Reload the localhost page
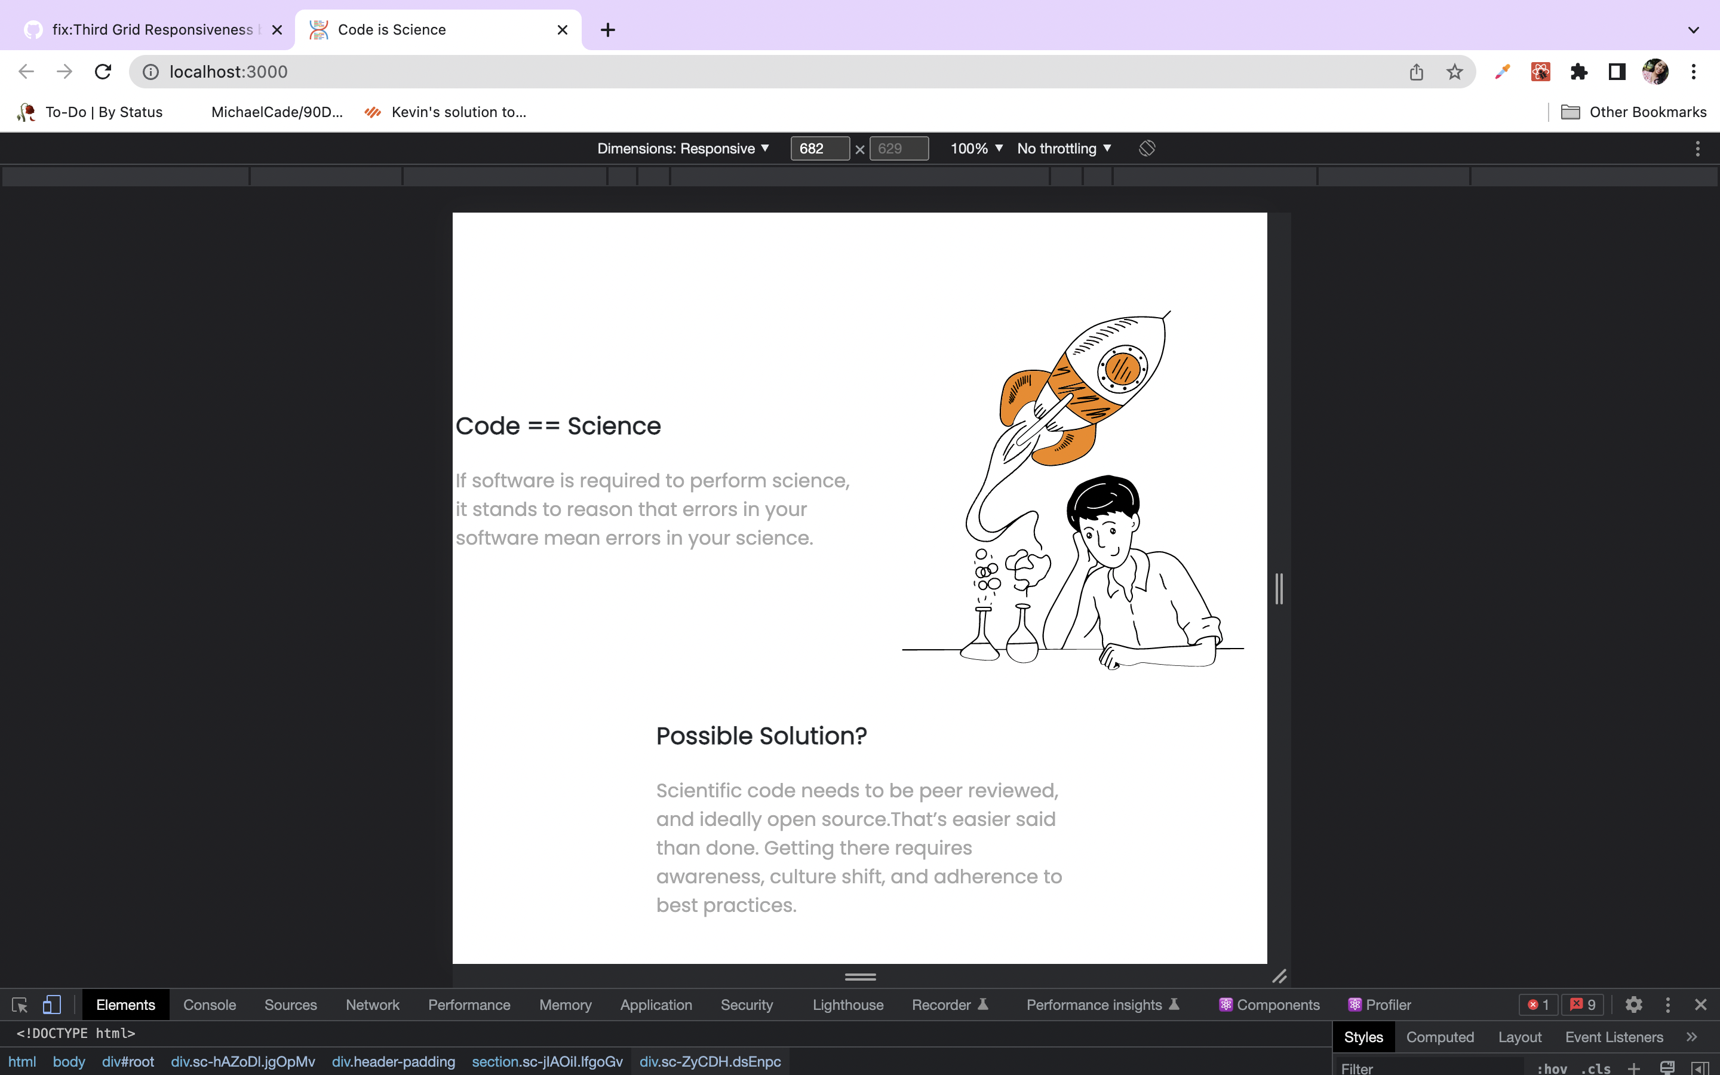The height and width of the screenshot is (1075, 1720). point(103,72)
